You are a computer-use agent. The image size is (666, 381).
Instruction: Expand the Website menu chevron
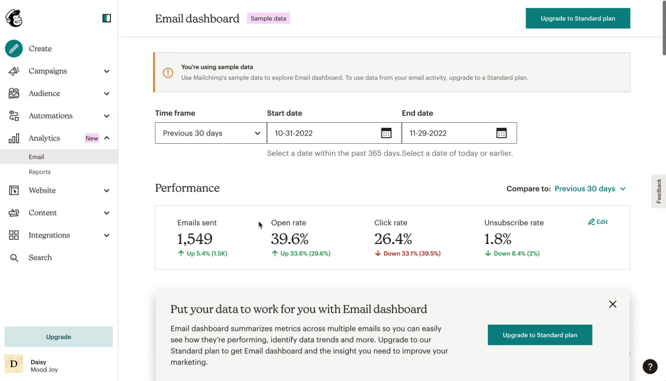[x=107, y=190]
